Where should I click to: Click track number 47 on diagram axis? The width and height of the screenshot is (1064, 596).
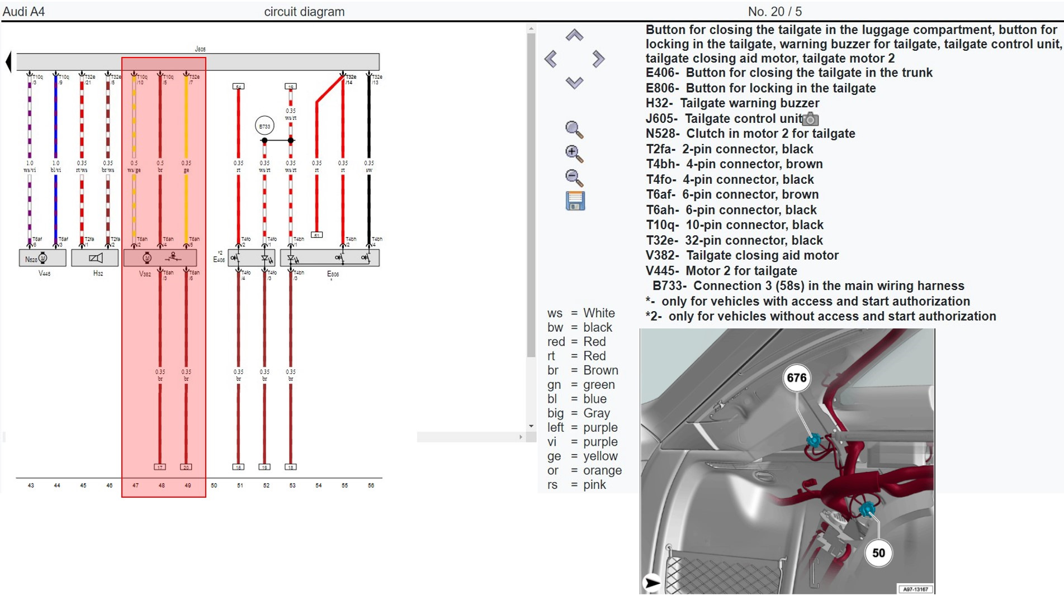(135, 485)
